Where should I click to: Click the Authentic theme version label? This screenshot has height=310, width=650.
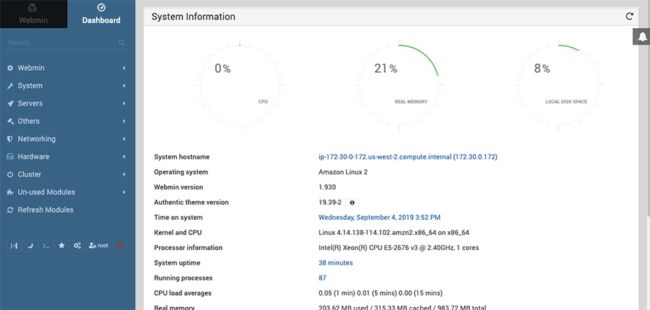point(191,203)
